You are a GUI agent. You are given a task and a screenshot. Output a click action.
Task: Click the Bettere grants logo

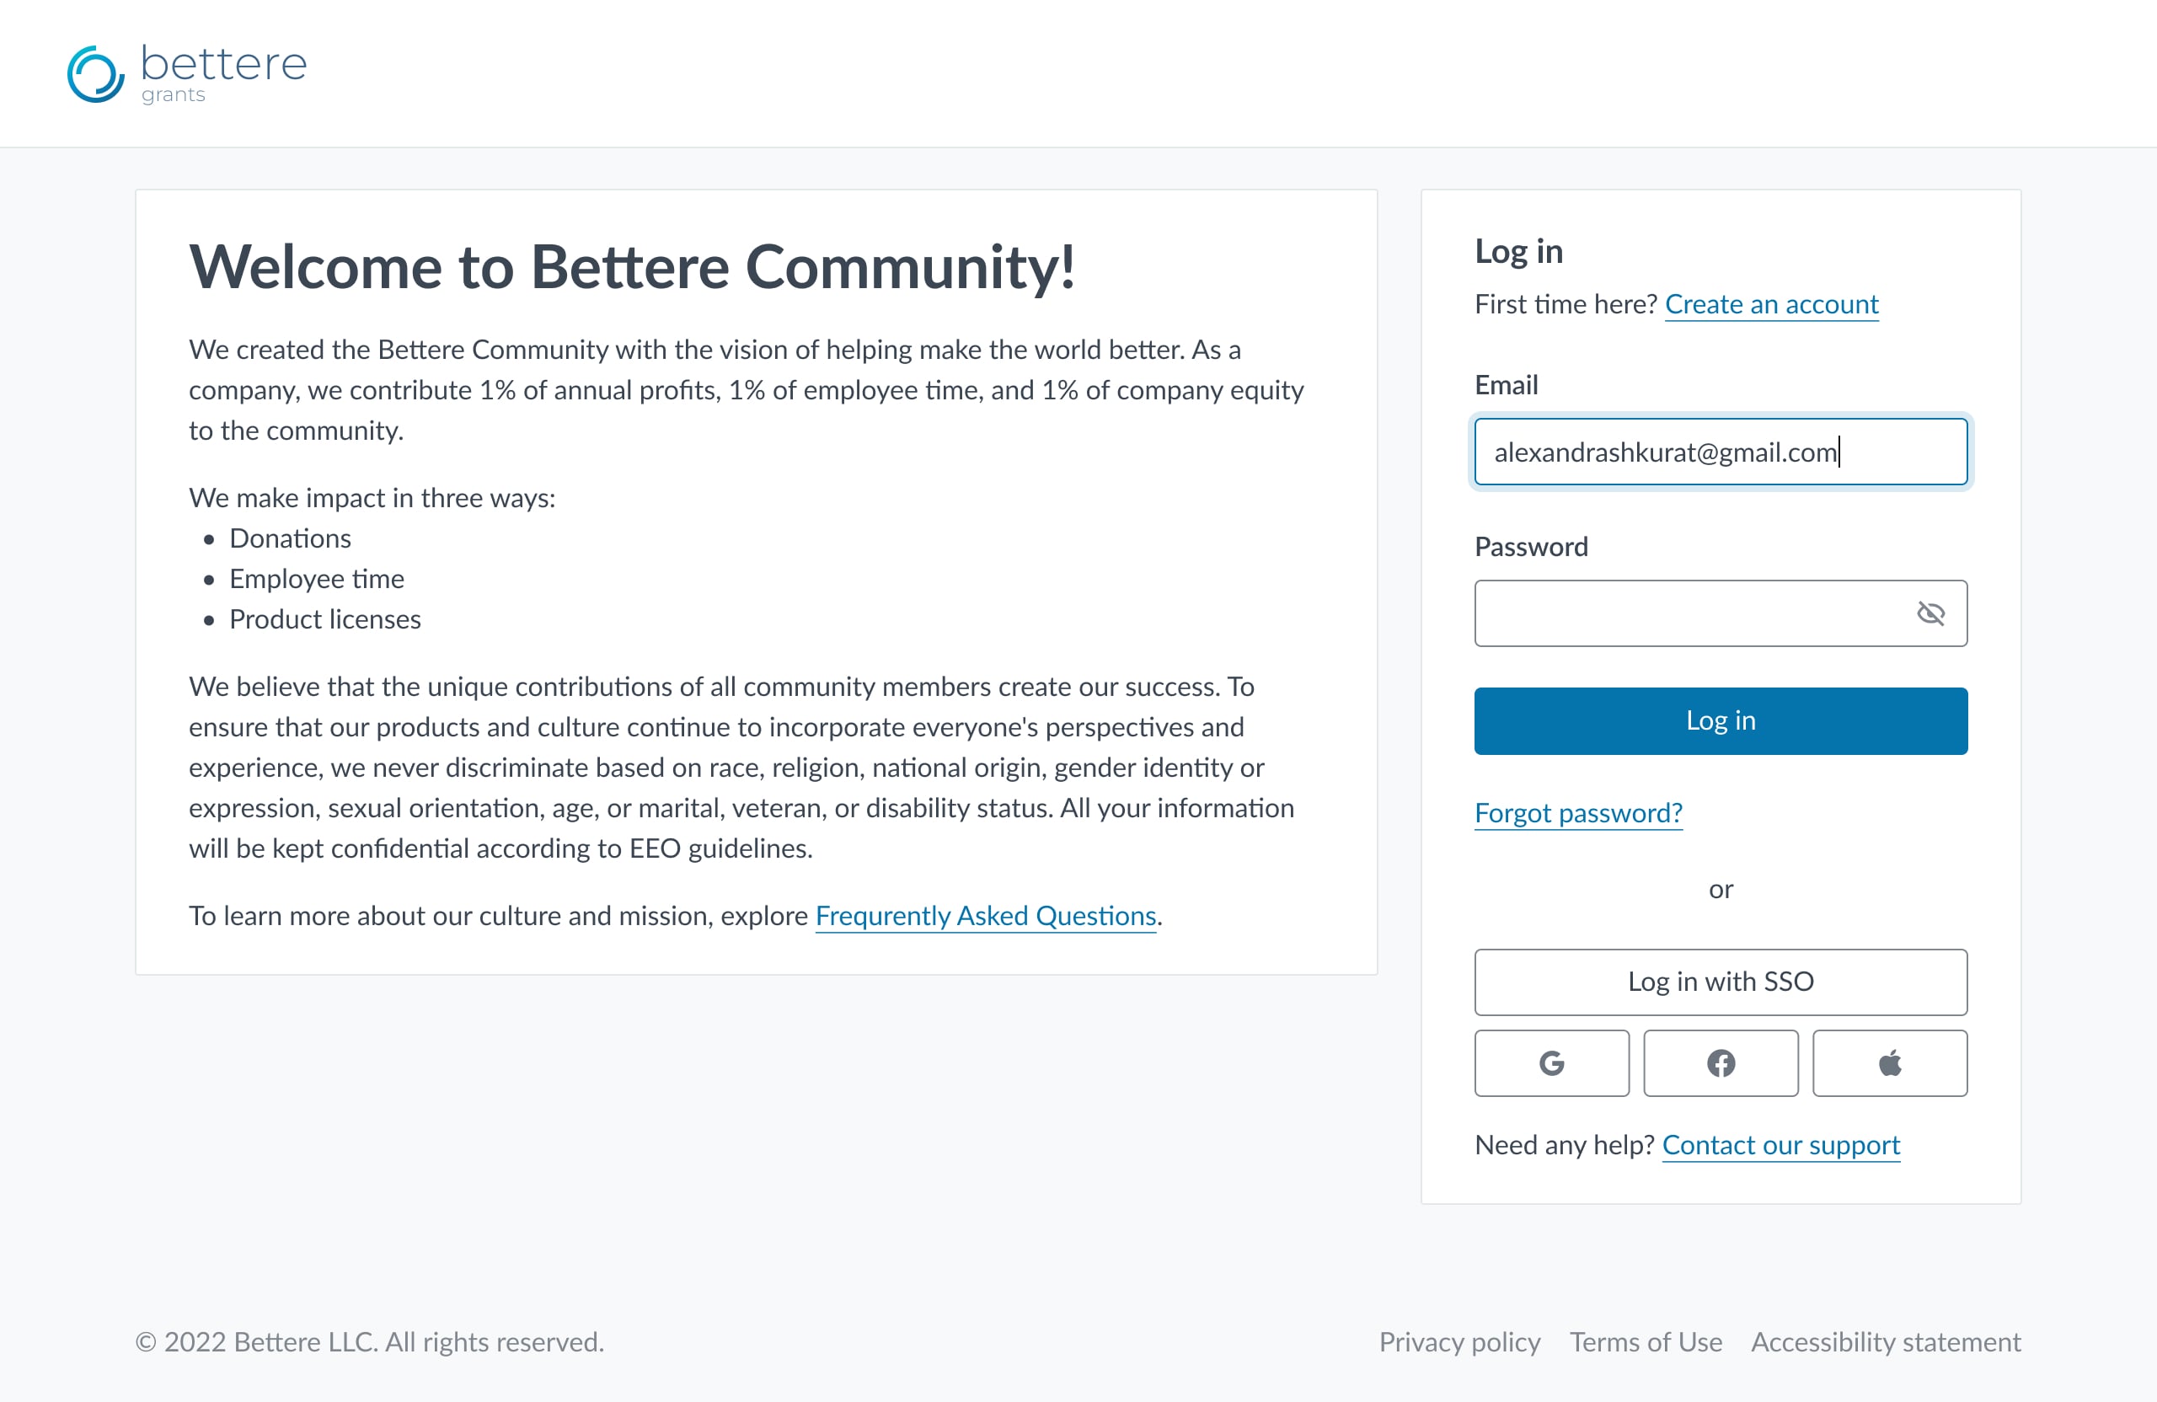(x=187, y=73)
